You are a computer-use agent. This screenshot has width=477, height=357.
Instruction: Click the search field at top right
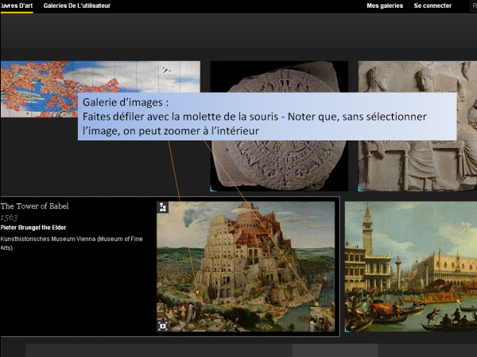click(x=474, y=6)
